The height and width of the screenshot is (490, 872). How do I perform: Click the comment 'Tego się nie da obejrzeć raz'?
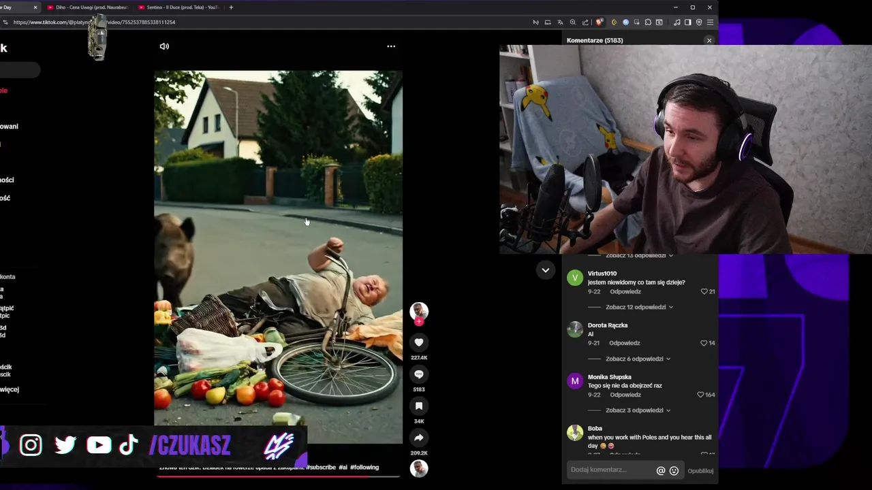coord(625,386)
